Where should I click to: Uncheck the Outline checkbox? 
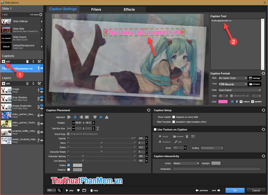tap(69, 165)
